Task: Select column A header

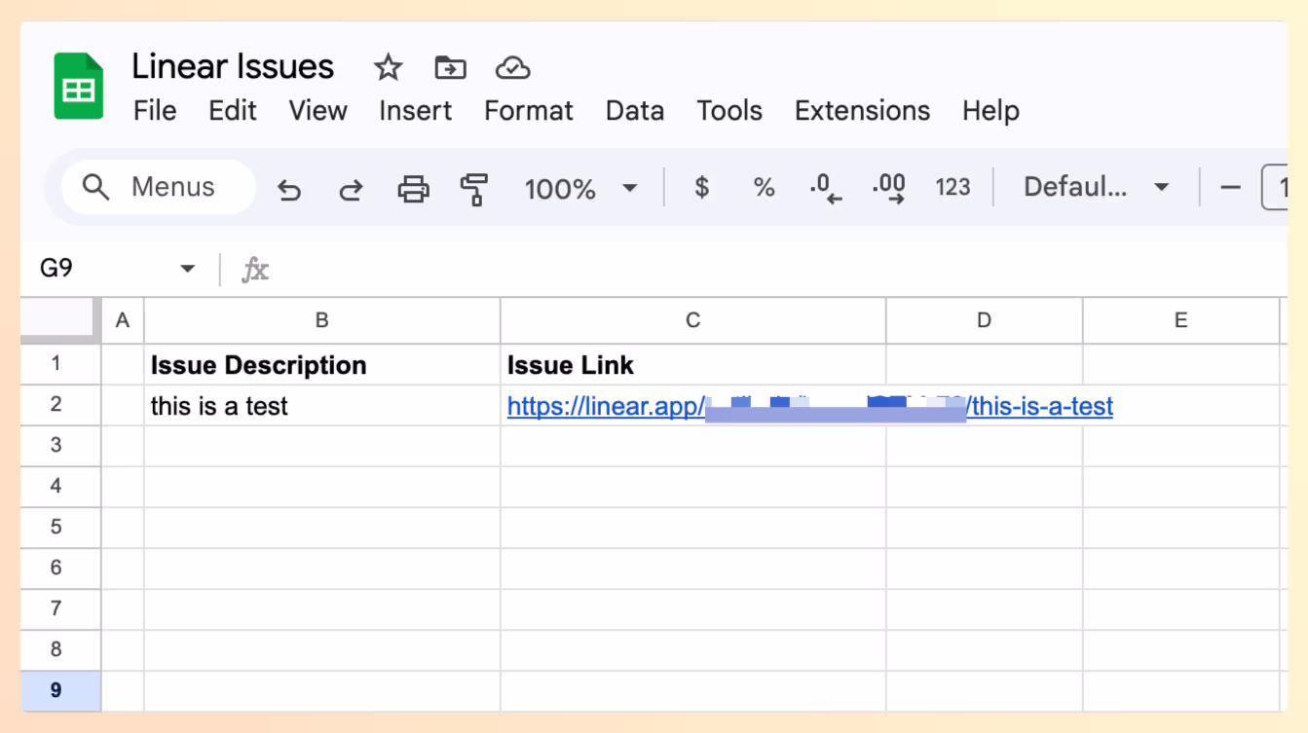Action: pyautogui.click(x=123, y=320)
